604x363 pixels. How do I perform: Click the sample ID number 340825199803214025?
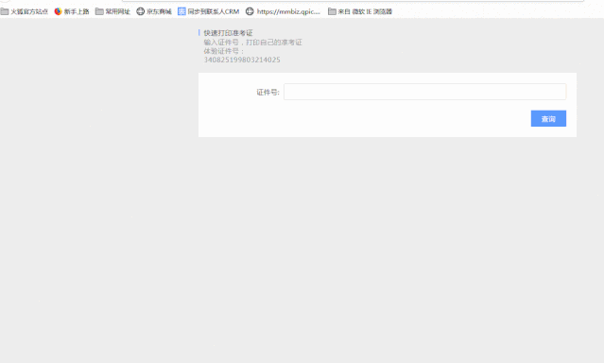(242, 60)
